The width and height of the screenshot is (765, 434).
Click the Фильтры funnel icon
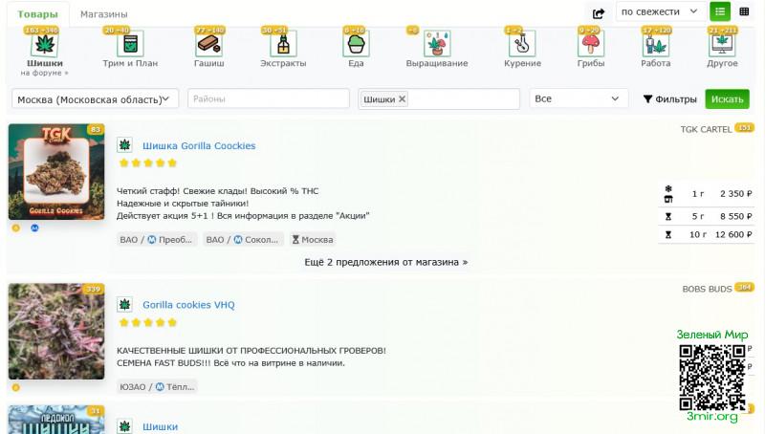(647, 99)
